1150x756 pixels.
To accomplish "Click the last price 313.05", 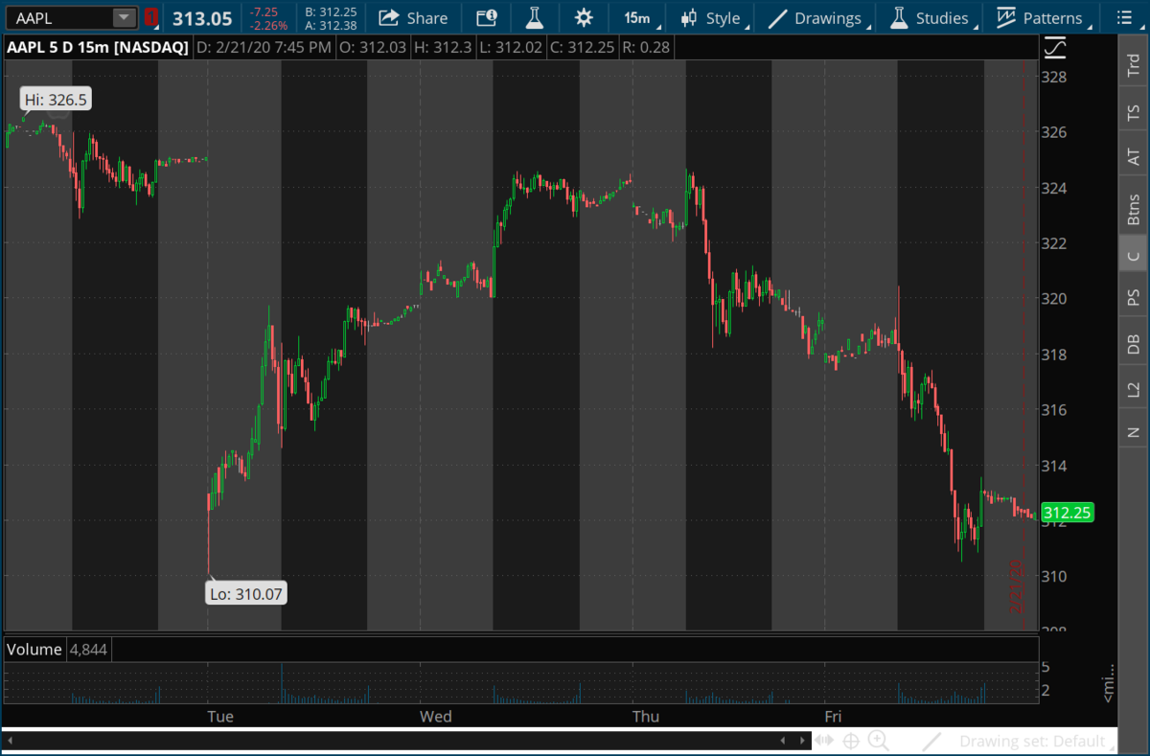I will [x=202, y=18].
